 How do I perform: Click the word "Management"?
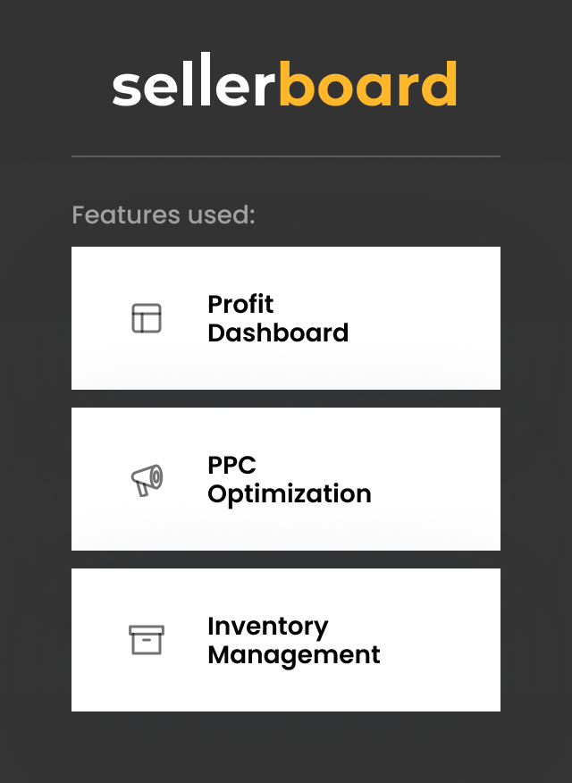point(293,655)
